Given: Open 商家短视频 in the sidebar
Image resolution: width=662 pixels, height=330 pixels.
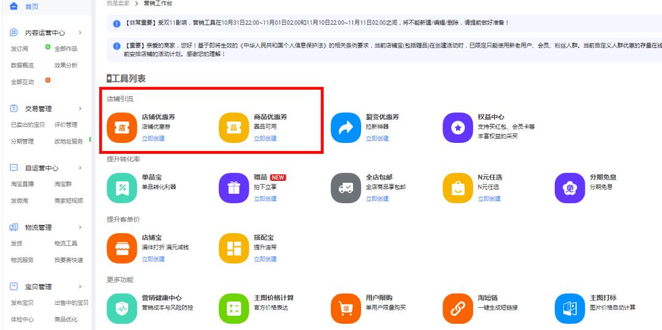Looking at the screenshot, I should click(x=69, y=201).
